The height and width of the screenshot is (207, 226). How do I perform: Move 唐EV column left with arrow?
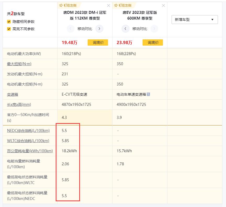[x=125, y=29]
